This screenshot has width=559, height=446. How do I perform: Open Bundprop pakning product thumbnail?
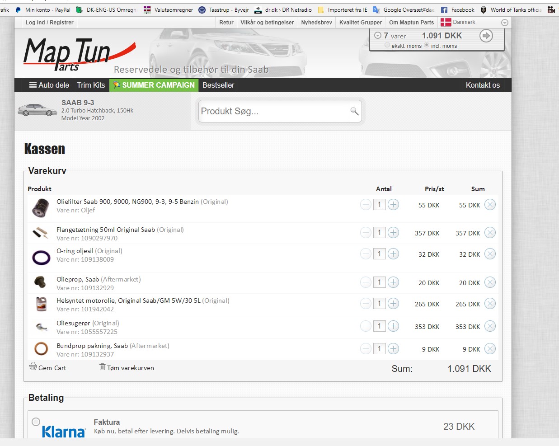pos(41,348)
